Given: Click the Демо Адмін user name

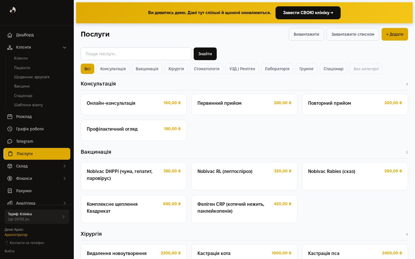Looking at the screenshot, I should (14, 230).
